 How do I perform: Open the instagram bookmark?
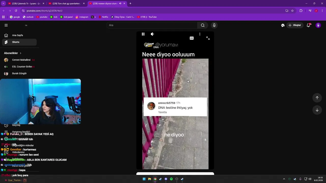point(82,17)
